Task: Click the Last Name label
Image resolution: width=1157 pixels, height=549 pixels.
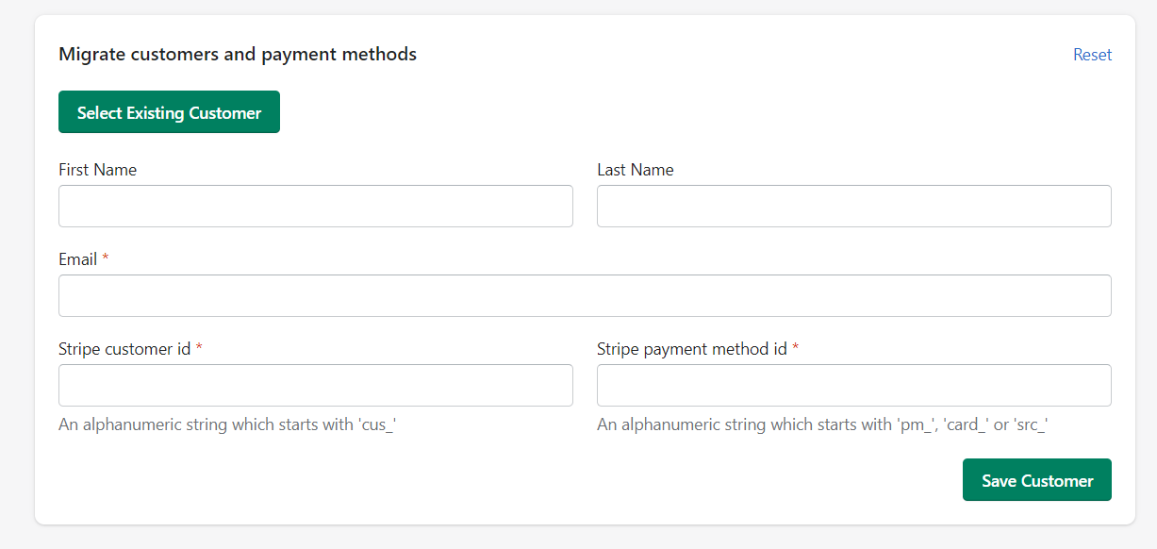Action: [636, 170]
